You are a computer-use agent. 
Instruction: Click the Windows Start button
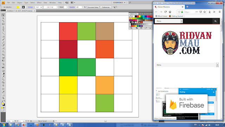(x=4, y=125)
